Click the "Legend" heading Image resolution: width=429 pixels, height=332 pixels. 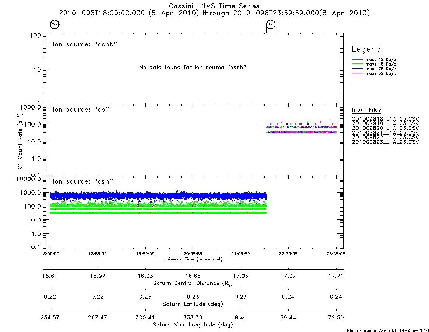pos(366,49)
